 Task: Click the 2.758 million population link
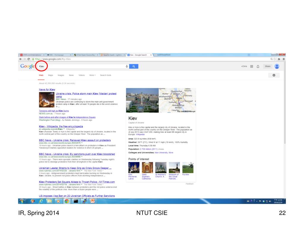coord(149,149)
